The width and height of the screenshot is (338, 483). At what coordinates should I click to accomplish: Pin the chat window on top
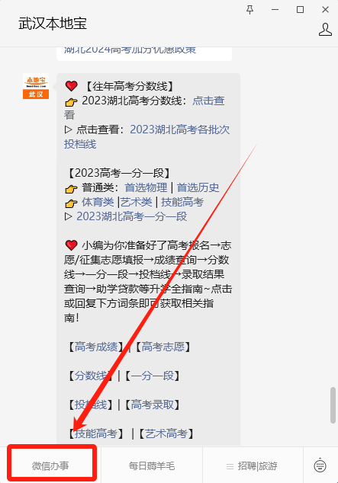click(x=249, y=10)
